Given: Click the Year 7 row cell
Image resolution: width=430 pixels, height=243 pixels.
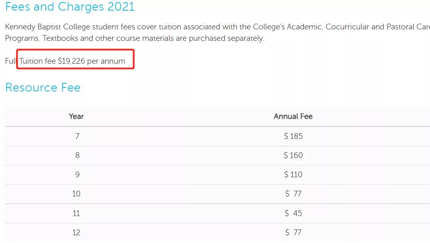Looking at the screenshot, I should point(77,136).
